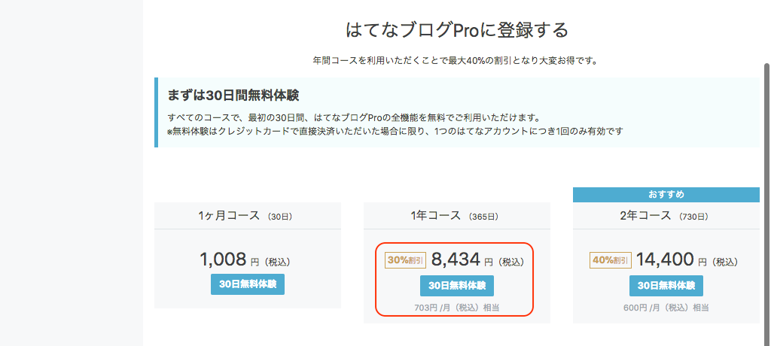The height and width of the screenshot is (346, 771).
Task: Click the 703円 /月（税込）相当 text
Action: (457, 308)
